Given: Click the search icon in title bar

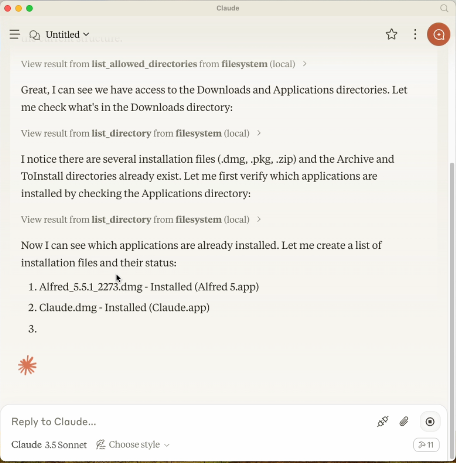Looking at the screenshot, I should click(x=444, y=8).
